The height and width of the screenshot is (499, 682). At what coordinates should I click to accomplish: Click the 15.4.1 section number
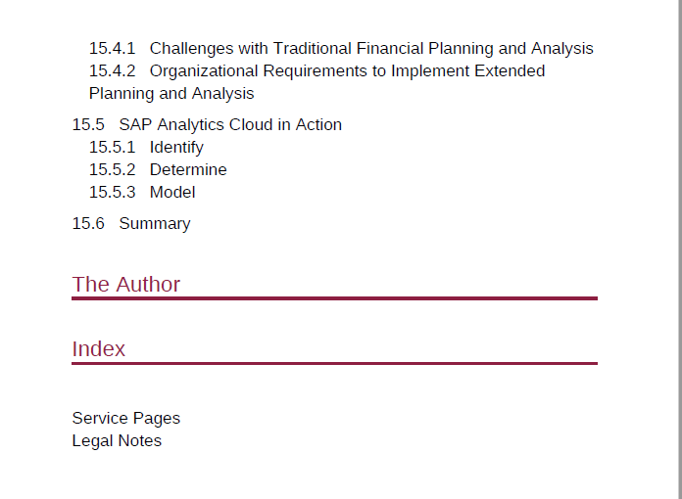113,48
